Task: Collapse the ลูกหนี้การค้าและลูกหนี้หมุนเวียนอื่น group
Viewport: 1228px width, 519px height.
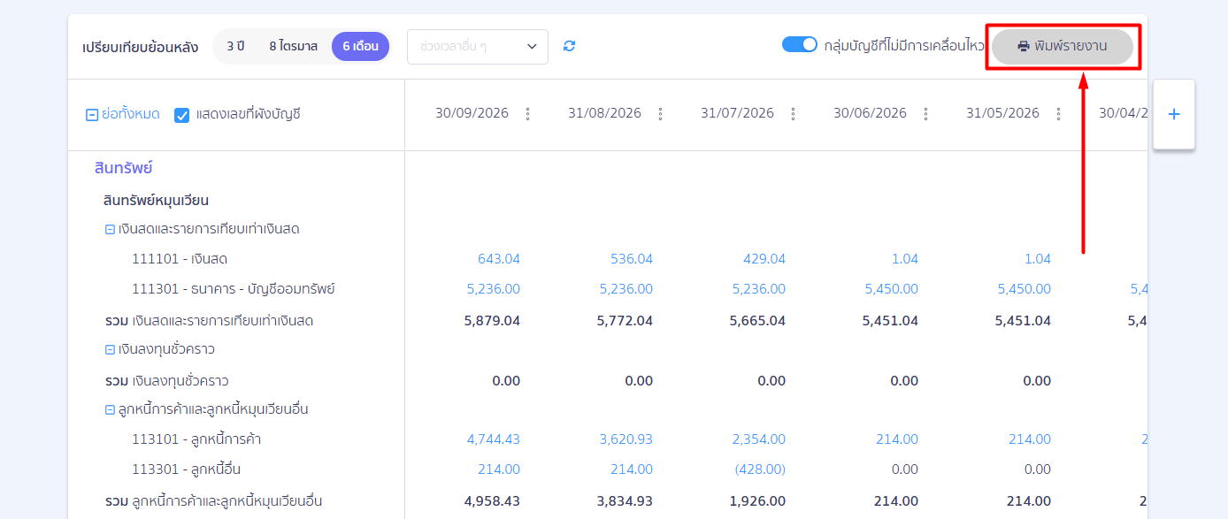Action: 110,409
